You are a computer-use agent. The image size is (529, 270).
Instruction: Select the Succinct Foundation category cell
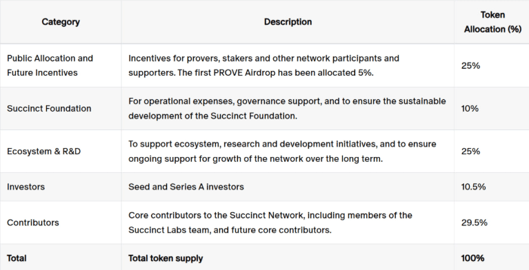point(49,109)
